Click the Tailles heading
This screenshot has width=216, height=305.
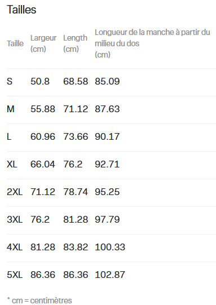pyautogui.click(x=21, y=10)
